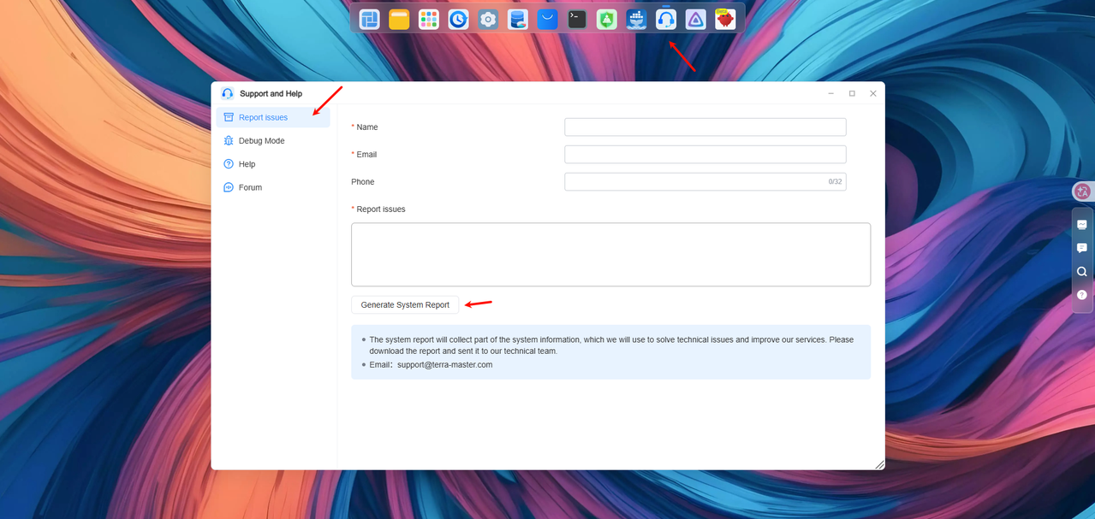Minimize the Support and Help window

830,93
